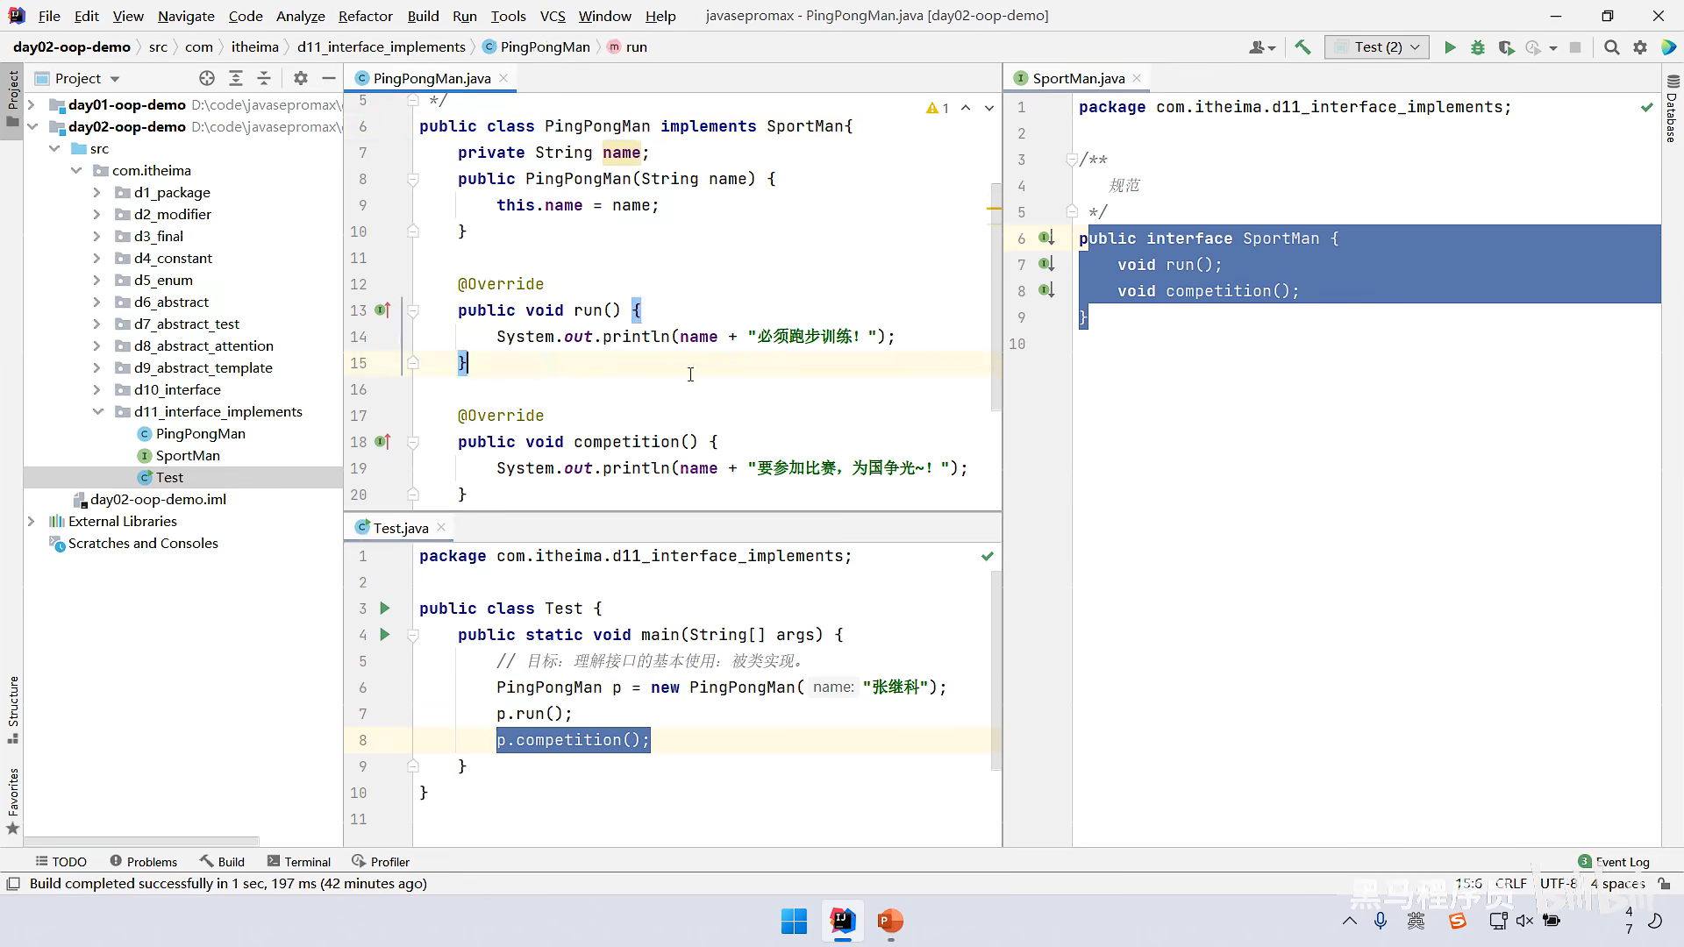Image resolution: width=1684 pixels, height=947 pixels.
Task: Switch to the SportMan.java tab
Action: pos(1078,78)
